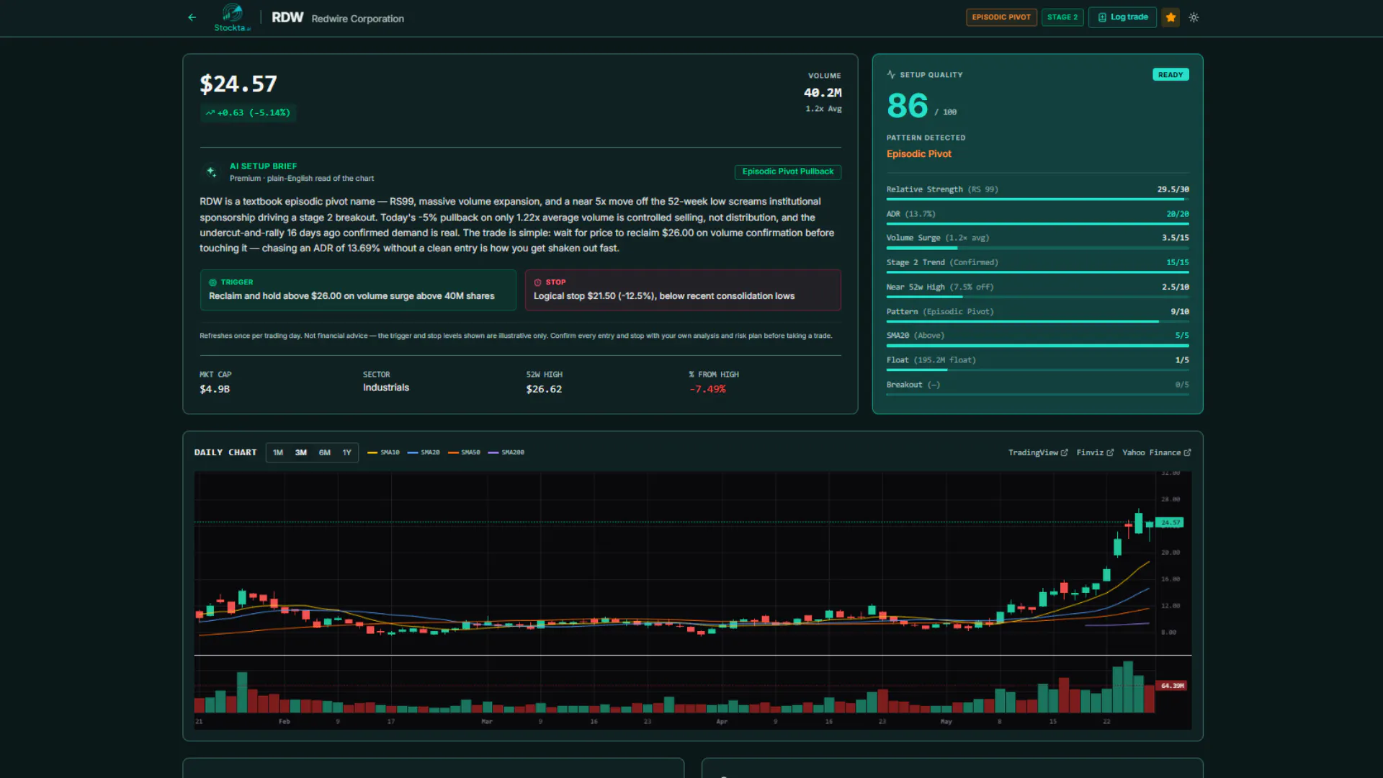Click the 40.2M volume value

pyautogui.click(x=823, y=93)
